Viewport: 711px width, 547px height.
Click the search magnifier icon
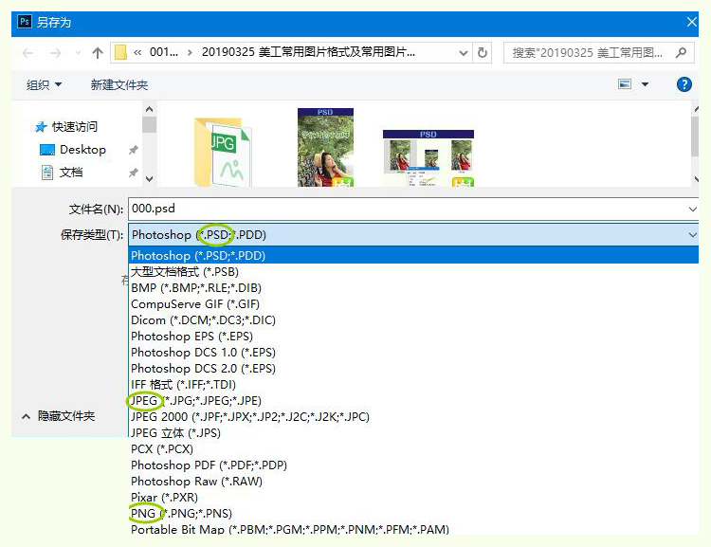coord(681,53)
